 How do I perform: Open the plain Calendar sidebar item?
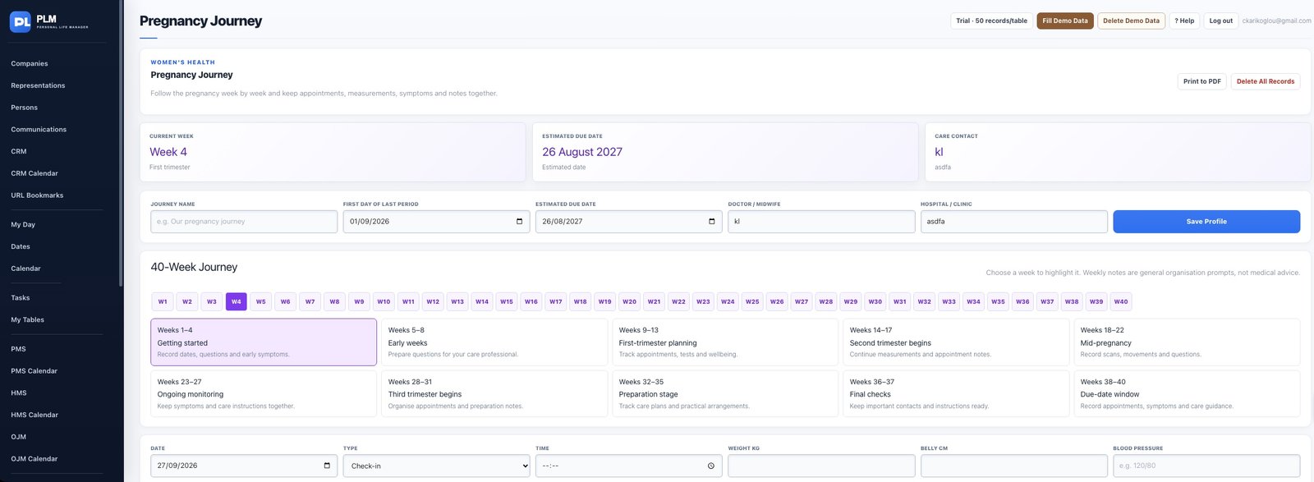point(25,269)
